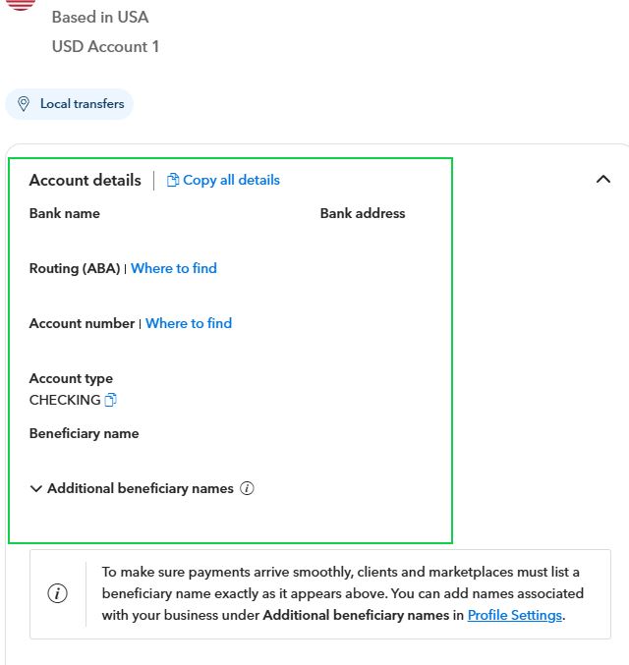Click the copy icon beside CHECKING
The width and height of the screenshot is (629, 665).
pos(110,400)
